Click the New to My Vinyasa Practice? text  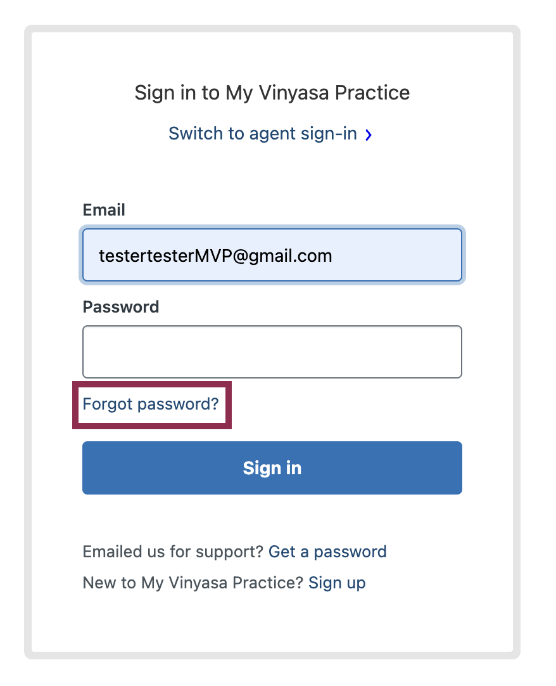[193, 583]
